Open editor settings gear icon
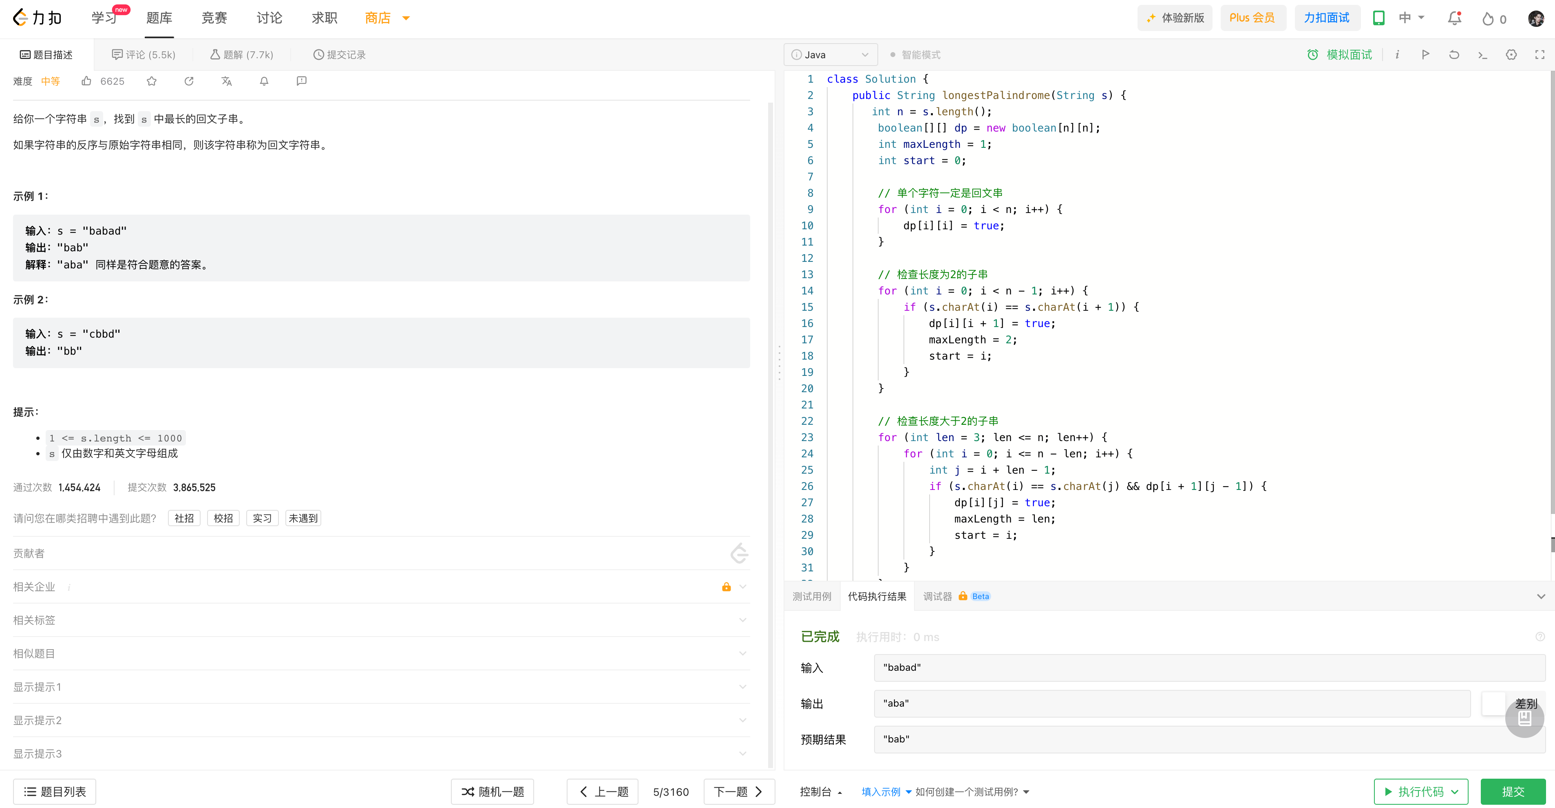 coord(1511,55)
